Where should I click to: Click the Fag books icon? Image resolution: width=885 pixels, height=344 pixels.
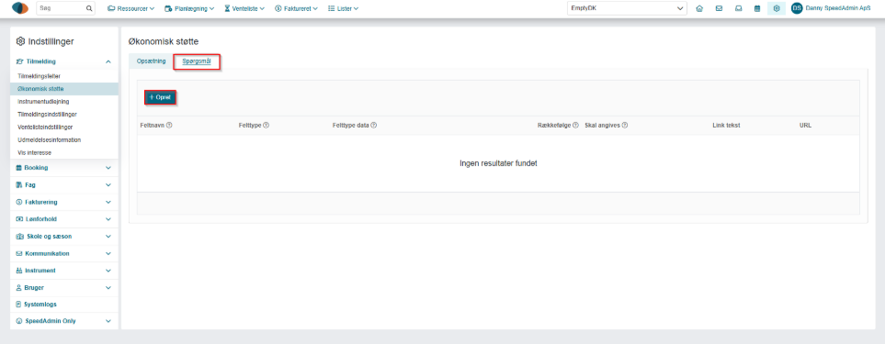pos(19,184)
